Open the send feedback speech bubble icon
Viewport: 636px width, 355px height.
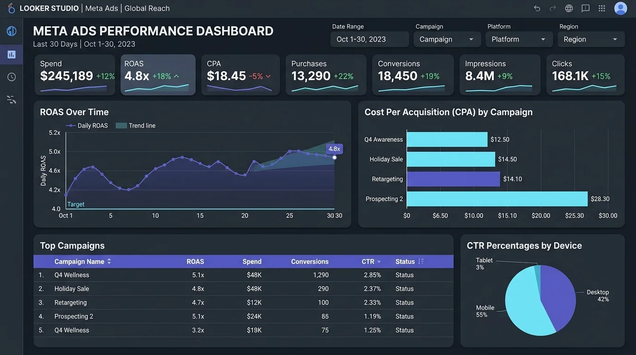coord(585,8)
